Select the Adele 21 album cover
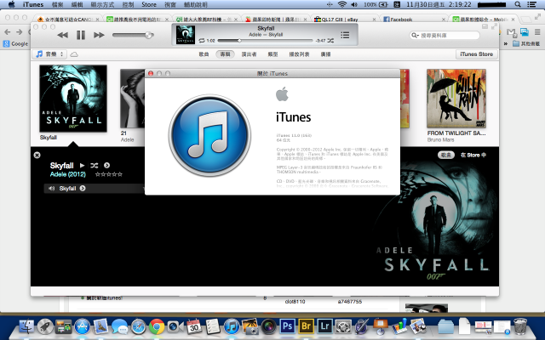545x340 pixels. tap(133, 99)
